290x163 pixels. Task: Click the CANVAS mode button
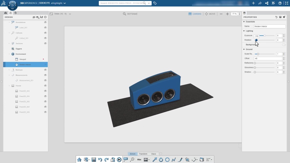(195, 14)
